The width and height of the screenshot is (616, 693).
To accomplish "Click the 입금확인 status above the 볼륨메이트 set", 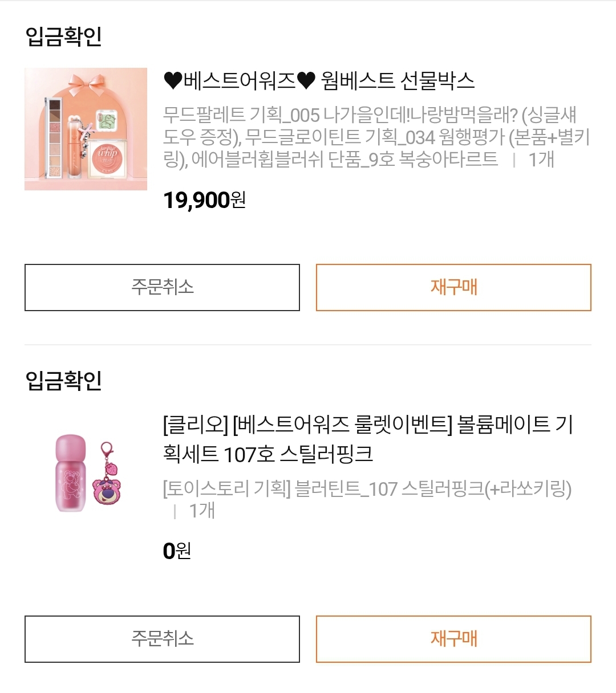I will [63, 380].
